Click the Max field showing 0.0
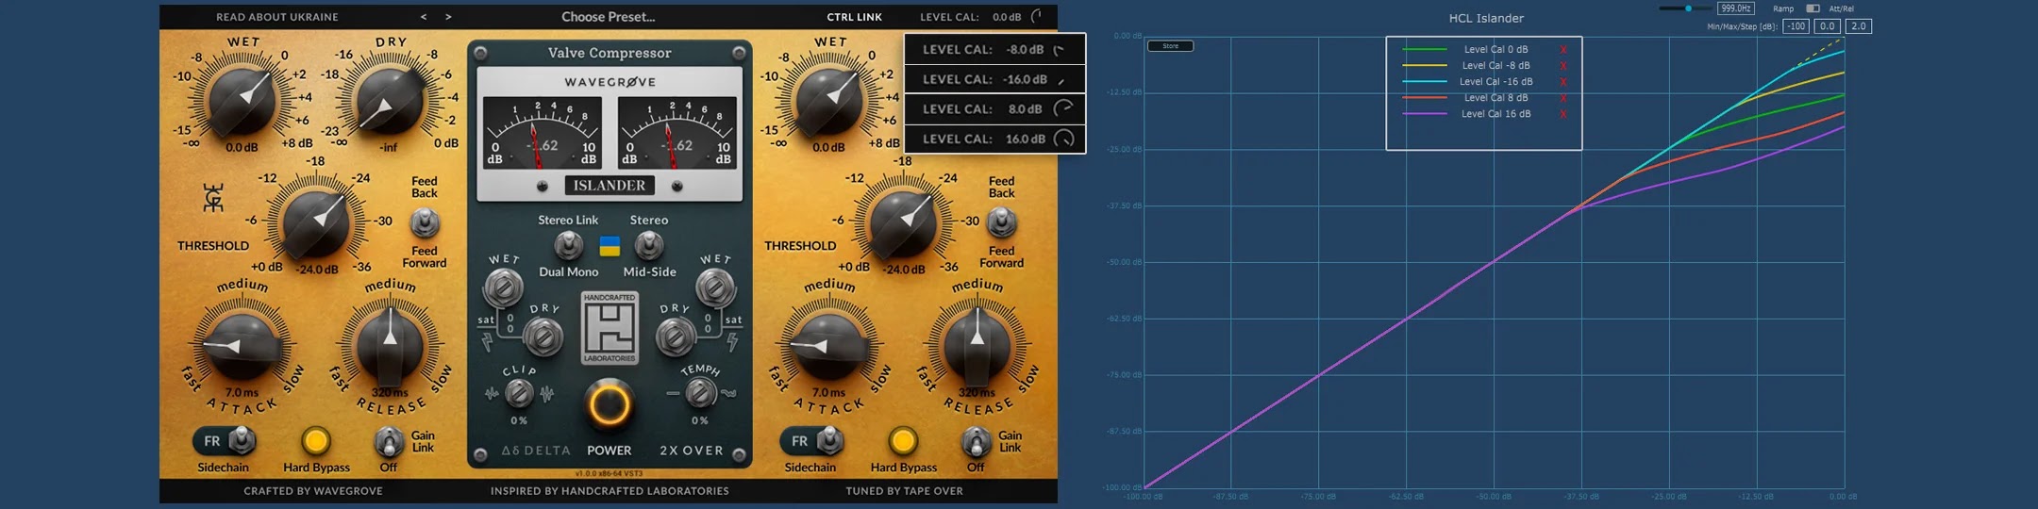 [1828, 26]
